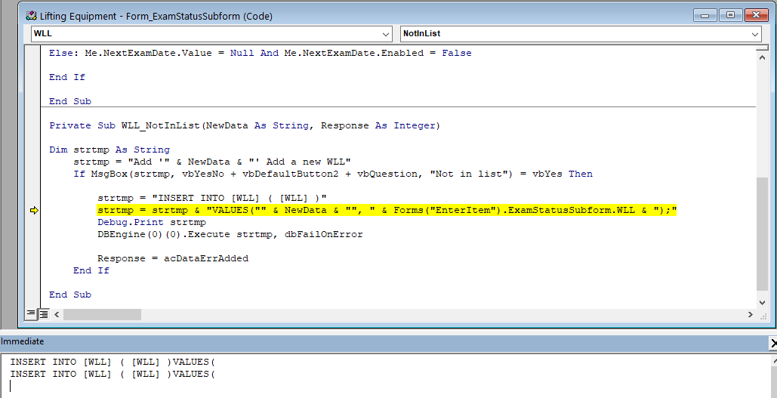The width and height of the screenshot is (777, 398).
Task: Click the vertical scrollbar down arrow
Action: 762,302
